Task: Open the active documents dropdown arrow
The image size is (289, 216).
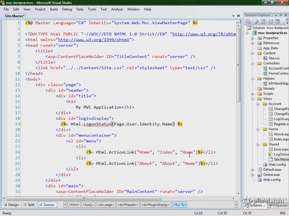Action: click(x=233, y=16)
